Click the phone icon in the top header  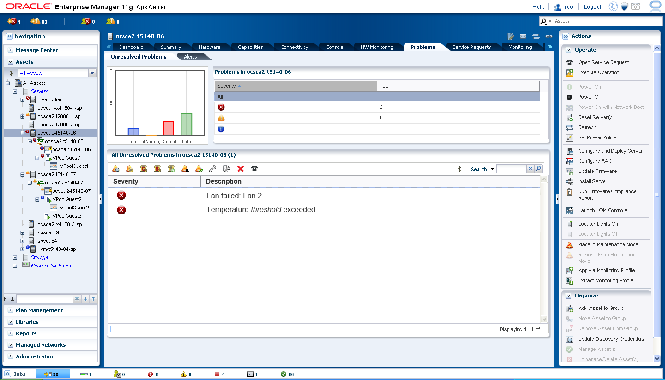click(635, 6)
